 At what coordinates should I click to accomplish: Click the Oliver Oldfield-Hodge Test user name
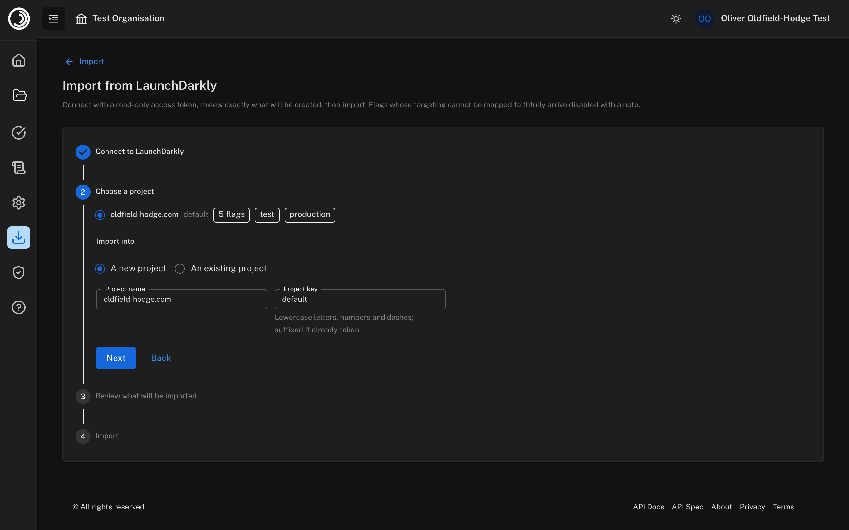(x=775, y=18)
